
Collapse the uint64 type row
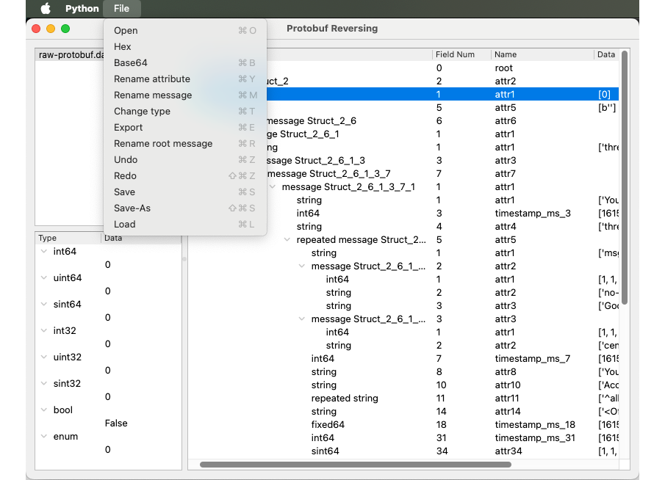click(43, 277)
